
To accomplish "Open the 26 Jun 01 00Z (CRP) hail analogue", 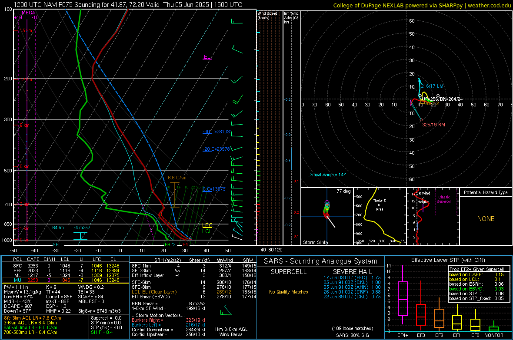I will click(352, 292).
